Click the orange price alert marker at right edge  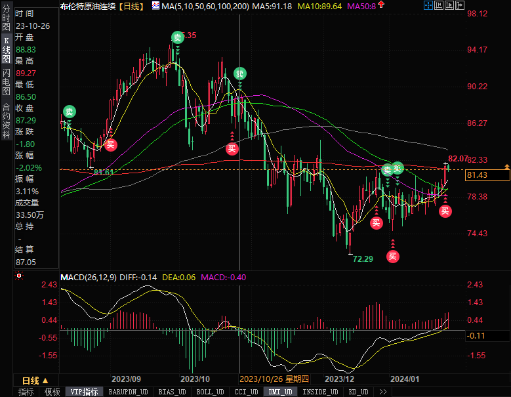pos(507,169)
